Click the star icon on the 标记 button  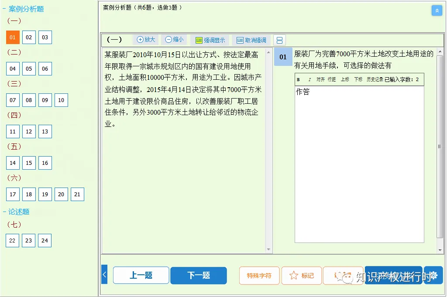click(293, 276)
